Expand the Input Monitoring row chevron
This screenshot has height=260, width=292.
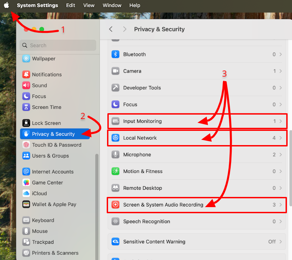280,121
